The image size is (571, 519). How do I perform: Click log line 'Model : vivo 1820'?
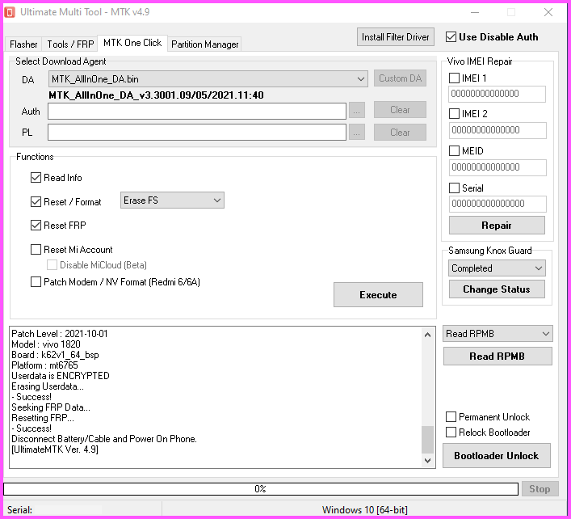pos(46,344)
